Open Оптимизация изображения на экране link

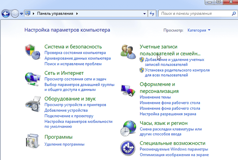[x=174, y=155]
